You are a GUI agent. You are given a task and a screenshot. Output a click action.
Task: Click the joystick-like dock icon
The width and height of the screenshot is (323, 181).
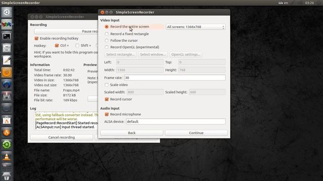7,97
